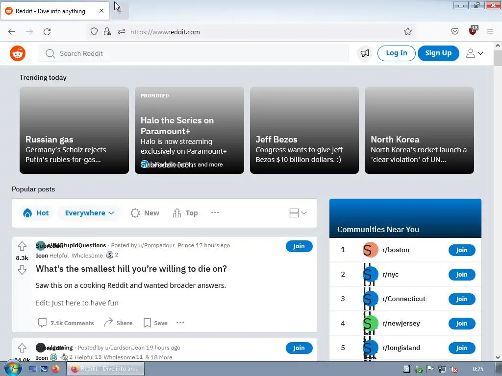
Task: Select the Reddit - Dive into anything tab
Action: (x=55, y=11)
